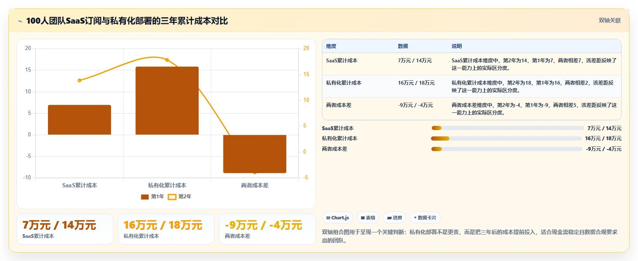Click the 两者成本差 x-axis label
The image size is (638, 261).
(255, 185)
